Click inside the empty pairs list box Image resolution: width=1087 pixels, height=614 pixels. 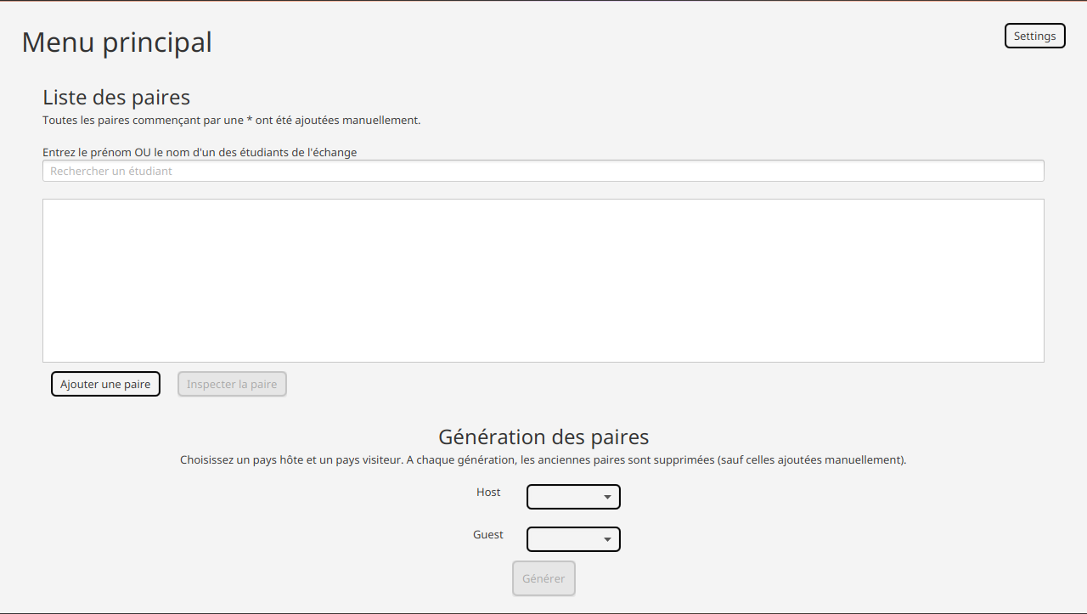543,280
